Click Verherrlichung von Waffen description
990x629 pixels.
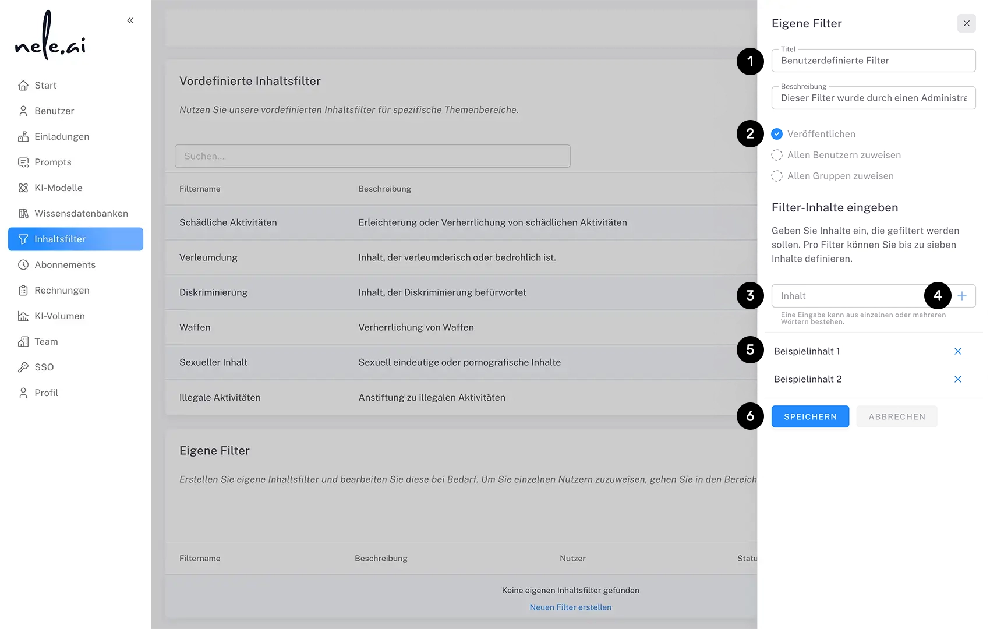click(416, 327)
